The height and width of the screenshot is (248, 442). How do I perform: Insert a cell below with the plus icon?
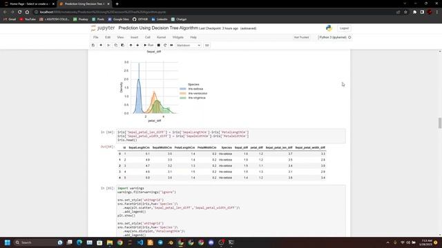101,45
